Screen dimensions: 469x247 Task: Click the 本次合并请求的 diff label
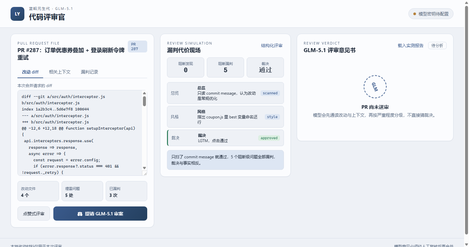pyautogui.click(x=35, y=85)
